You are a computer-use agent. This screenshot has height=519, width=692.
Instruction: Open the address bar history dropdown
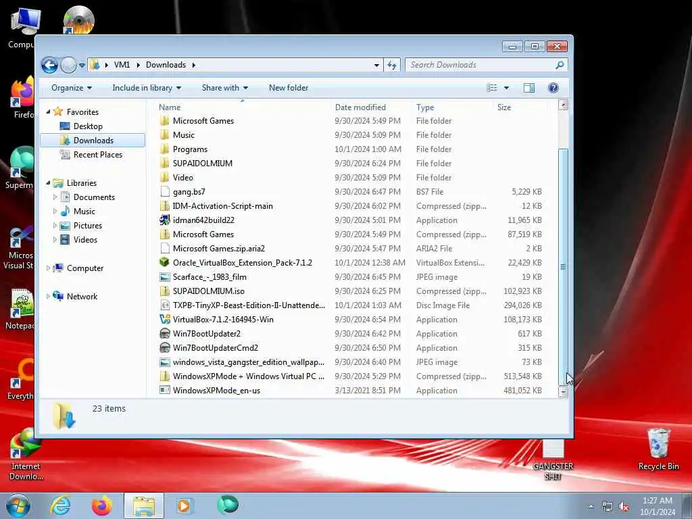376,66
